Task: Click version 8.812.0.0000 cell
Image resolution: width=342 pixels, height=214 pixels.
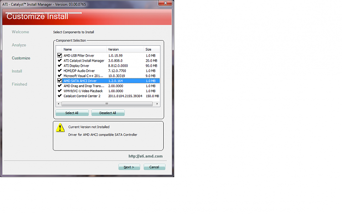Action: [x=118, y=66]
